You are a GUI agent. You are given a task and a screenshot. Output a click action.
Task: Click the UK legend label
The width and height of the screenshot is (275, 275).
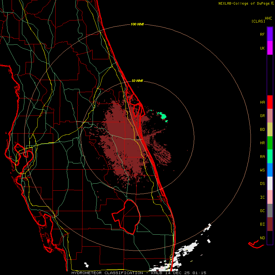tap(262, 48)
